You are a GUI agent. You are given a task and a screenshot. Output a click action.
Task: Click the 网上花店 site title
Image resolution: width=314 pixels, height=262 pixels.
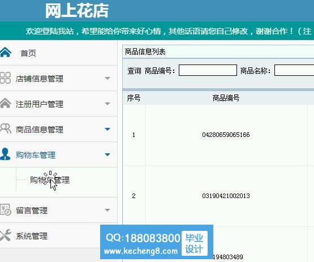tap(77, 11)
